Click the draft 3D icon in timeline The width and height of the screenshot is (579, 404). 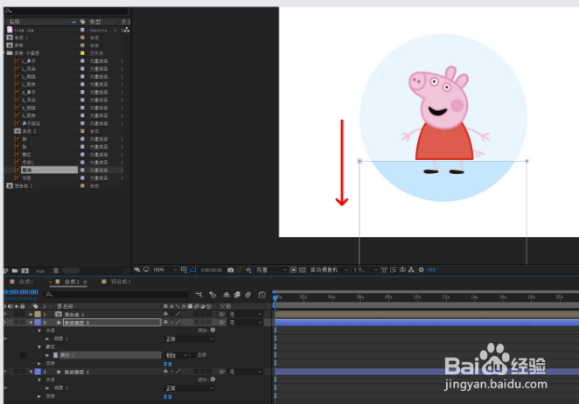point(213,295)
